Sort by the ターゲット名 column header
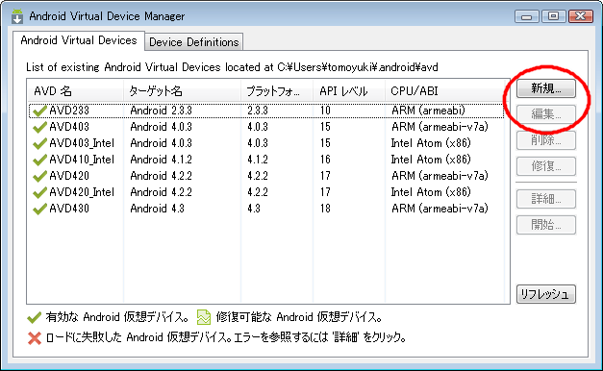Screen dimensions: 603x371 [x=183, y=91]
